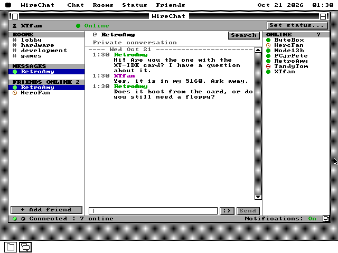Click the window resize icon at bottom-right
The width and height of the screenshot is (338, 253).
pos(326,219)
